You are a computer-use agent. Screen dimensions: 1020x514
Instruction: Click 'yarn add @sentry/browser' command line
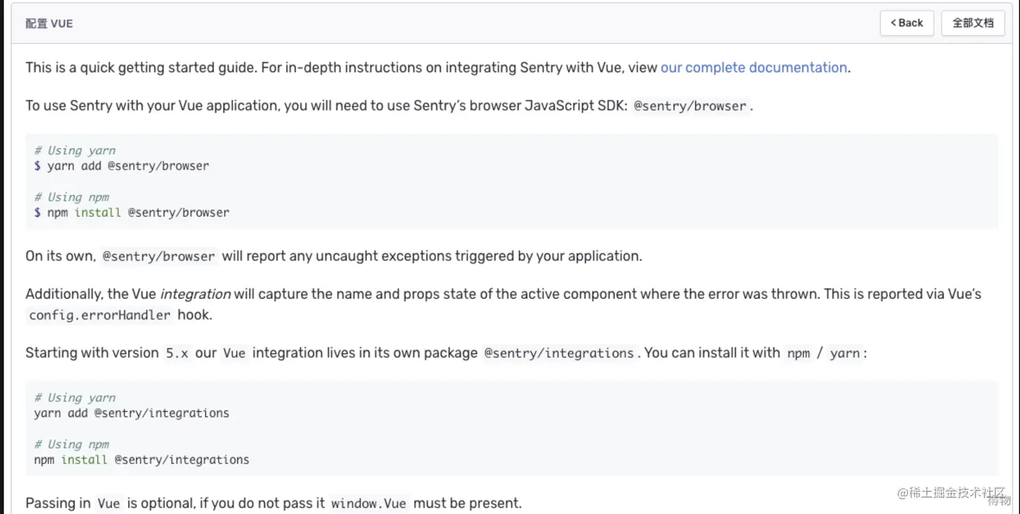(121, 166)
